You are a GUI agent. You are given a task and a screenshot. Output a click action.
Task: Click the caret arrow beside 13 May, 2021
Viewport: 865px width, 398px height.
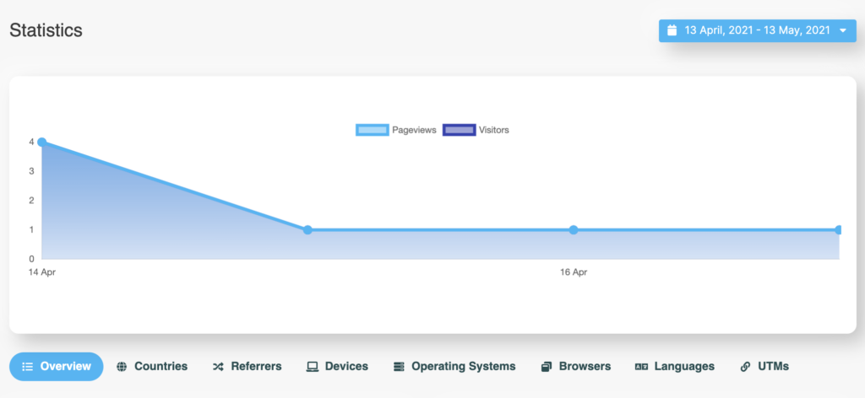click(x=842, y=31)
